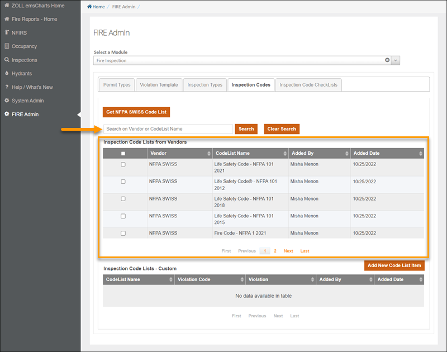
Task: Click the FIRE Admin gear icon
Action: click(7, 114)
